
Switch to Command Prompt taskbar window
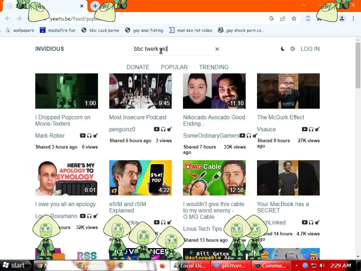271,265
